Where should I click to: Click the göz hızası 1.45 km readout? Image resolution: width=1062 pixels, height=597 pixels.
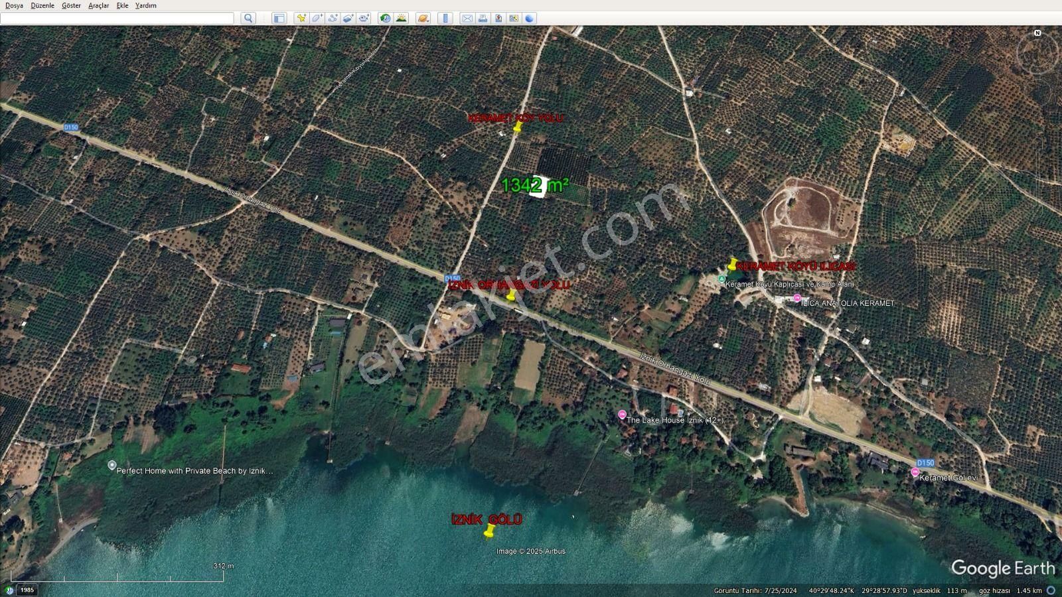pyautogui.click(x=1011, y=590)
